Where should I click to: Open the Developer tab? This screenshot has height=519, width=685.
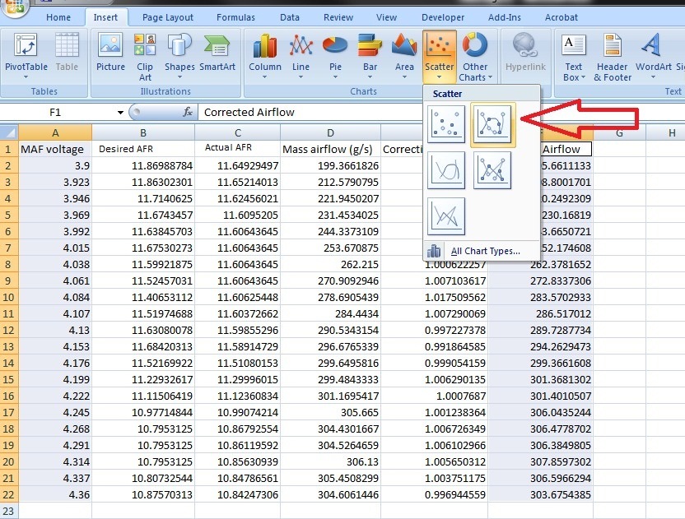point(443,17)
